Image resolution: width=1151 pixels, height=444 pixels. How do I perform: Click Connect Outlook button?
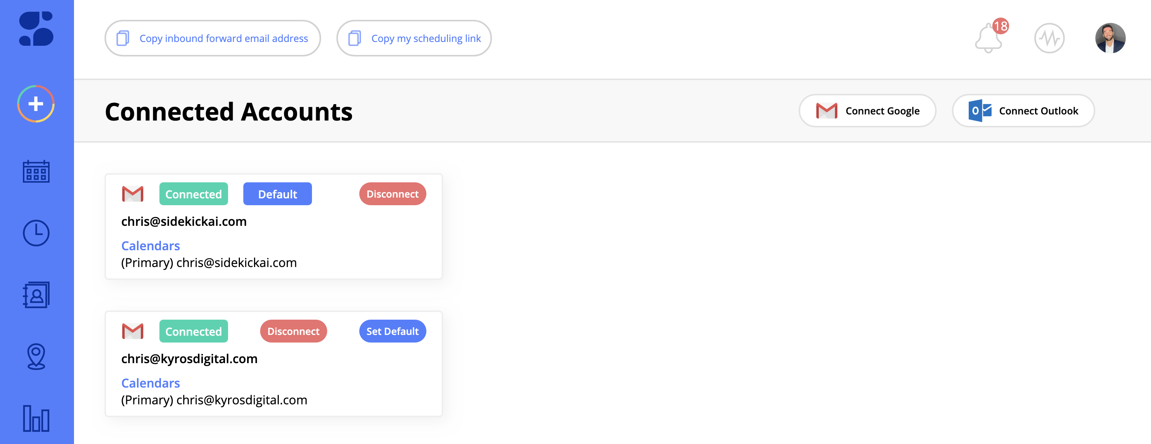(1023, 111)
